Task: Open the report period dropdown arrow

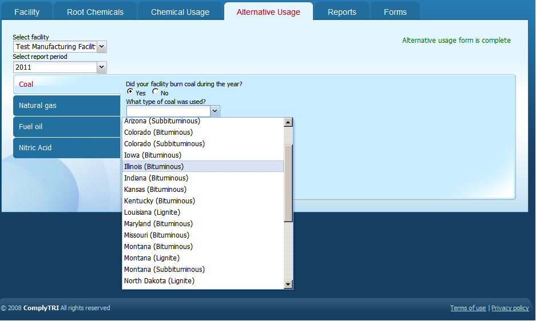Action: (x=101, y=67)
